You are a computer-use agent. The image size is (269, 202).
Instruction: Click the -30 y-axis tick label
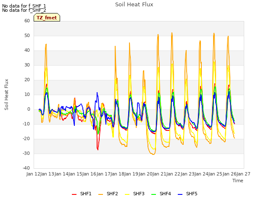(26, 153)
